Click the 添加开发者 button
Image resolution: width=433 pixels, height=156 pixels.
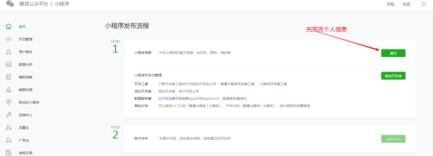tap(393, 76)
